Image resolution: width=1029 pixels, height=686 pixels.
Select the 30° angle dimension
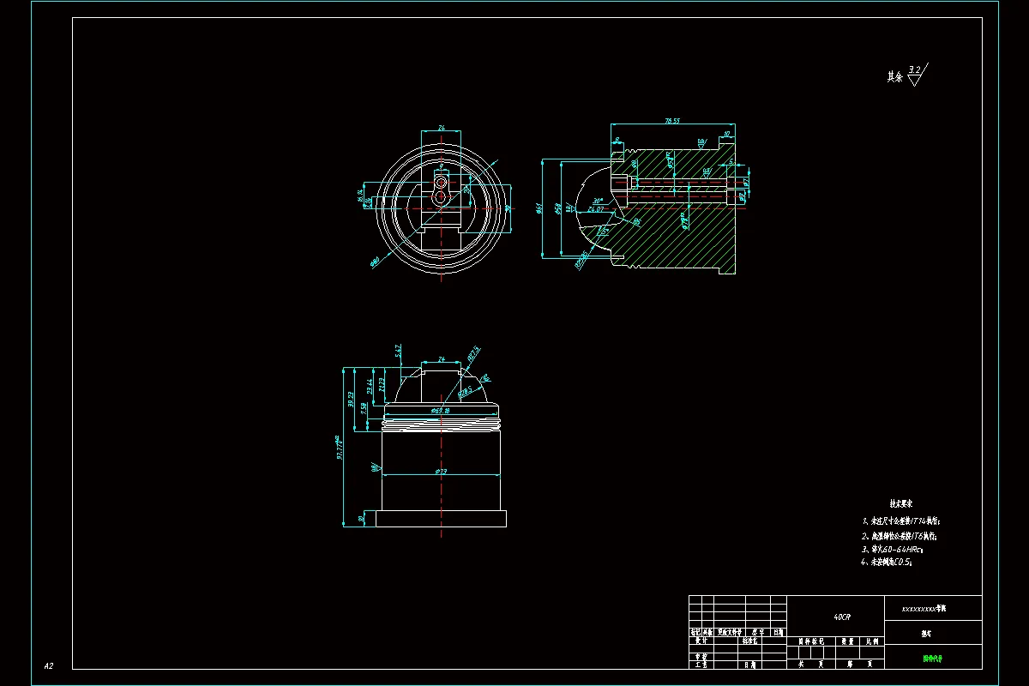tap(596, 200)
